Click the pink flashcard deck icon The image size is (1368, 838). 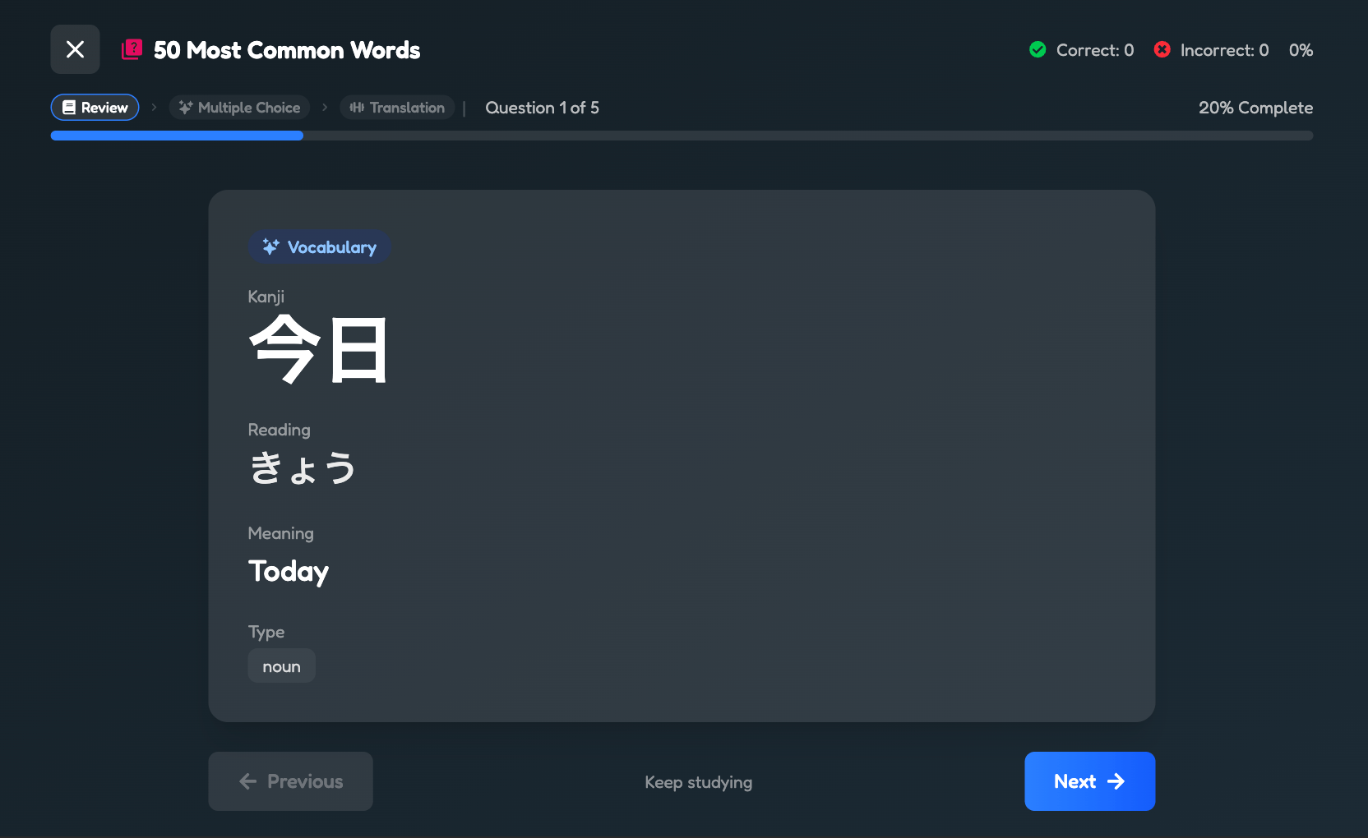[132, 49]
